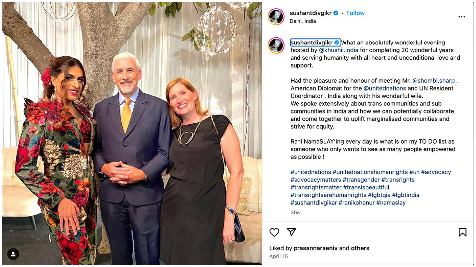The width and height of the screenshot is (476, 267).
Task: Open the #transgender hashtag
Action: (361, 180)
